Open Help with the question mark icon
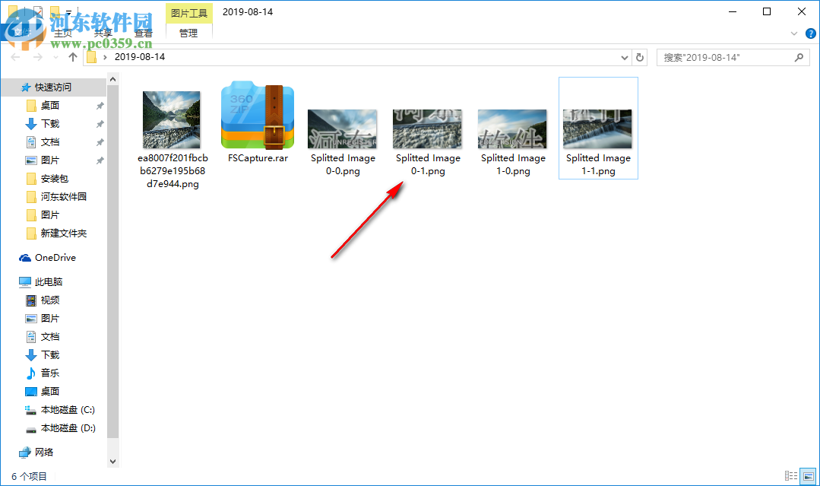 811,33
